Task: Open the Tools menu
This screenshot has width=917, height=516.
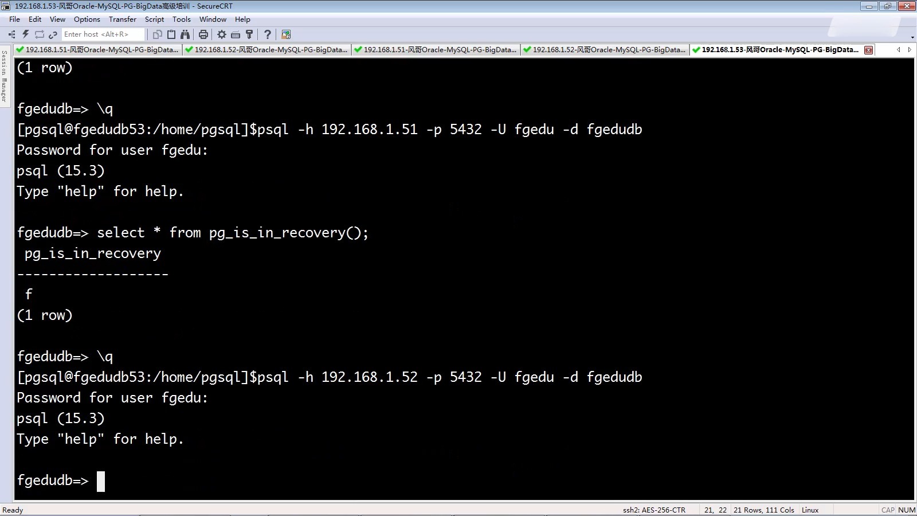Action: coord(182,19)
